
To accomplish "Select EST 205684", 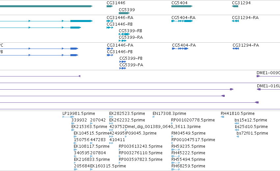I will click(x=82, y=166).
